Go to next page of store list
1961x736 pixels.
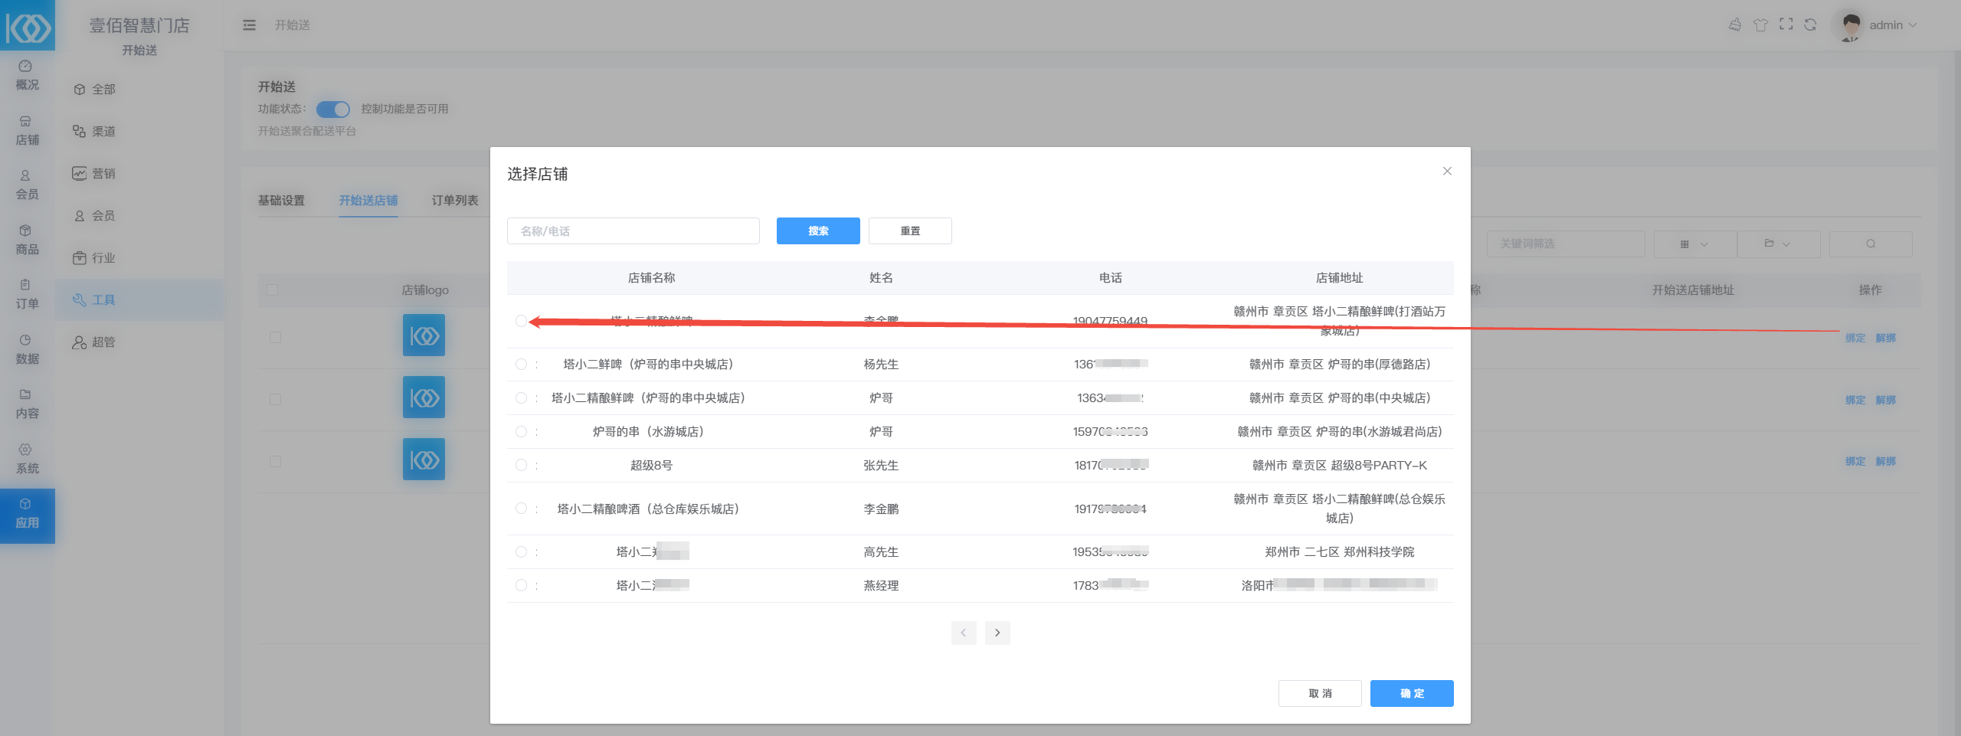pyautogui.click(x=997, y=633)
